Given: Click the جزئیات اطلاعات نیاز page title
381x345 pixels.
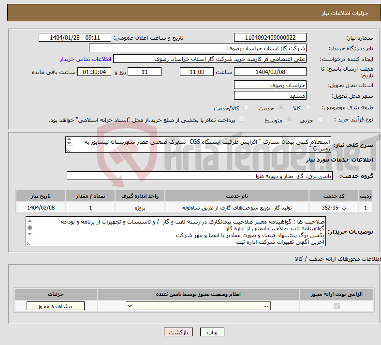Looking at the screenshot, I should click(x=345, y=13).
